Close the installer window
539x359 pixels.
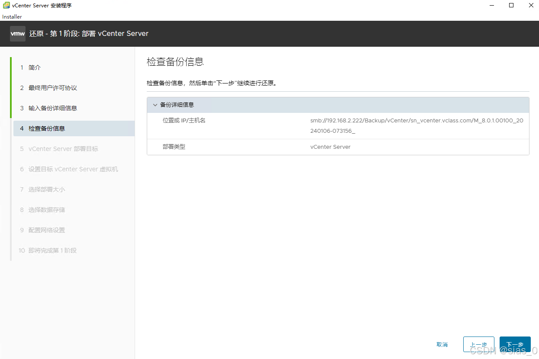[531, 6]
